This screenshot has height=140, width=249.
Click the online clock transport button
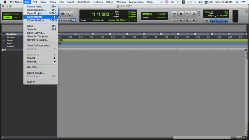click(175, 14)
